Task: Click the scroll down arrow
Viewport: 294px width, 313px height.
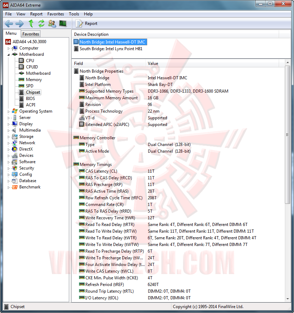Action: [288, 299]
